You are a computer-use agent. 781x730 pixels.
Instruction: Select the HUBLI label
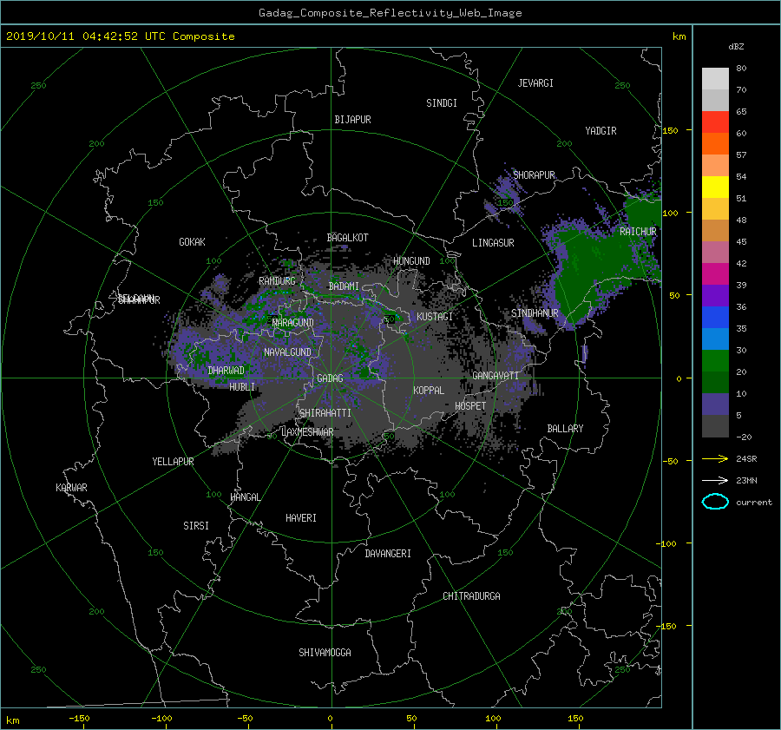click(x=242, y=386)
